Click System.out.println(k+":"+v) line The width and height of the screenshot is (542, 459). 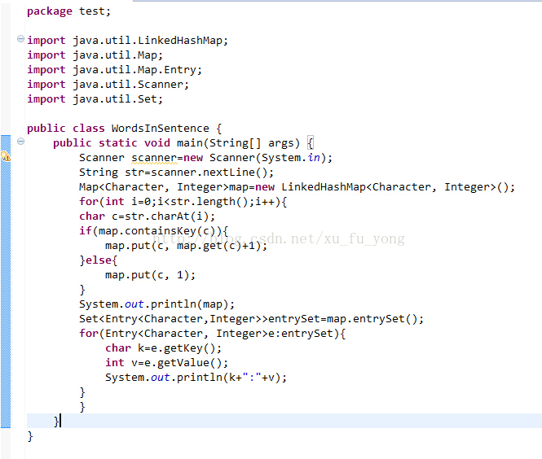pyautogui.click(x=196, y=378)
